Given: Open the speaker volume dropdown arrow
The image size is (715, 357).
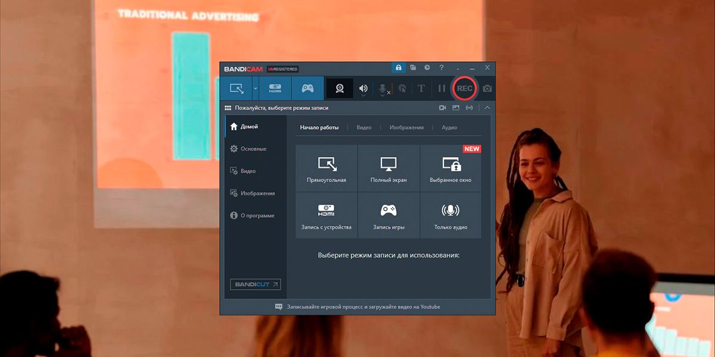Looking at the screenshot, I should coord(363,95).
